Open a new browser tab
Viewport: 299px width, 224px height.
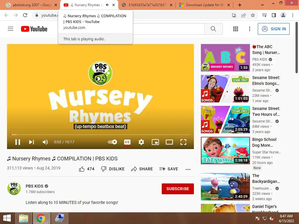point(240,5)
